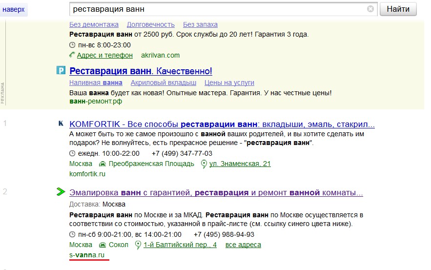
Task: Visit the s-vanna.ru green URL
Action: coord(87,255)
